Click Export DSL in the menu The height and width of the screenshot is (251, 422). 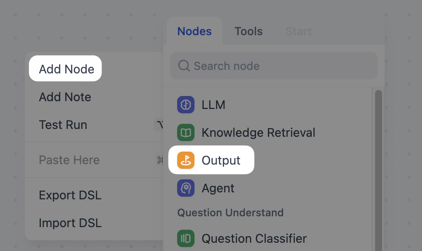coord(70,195)
